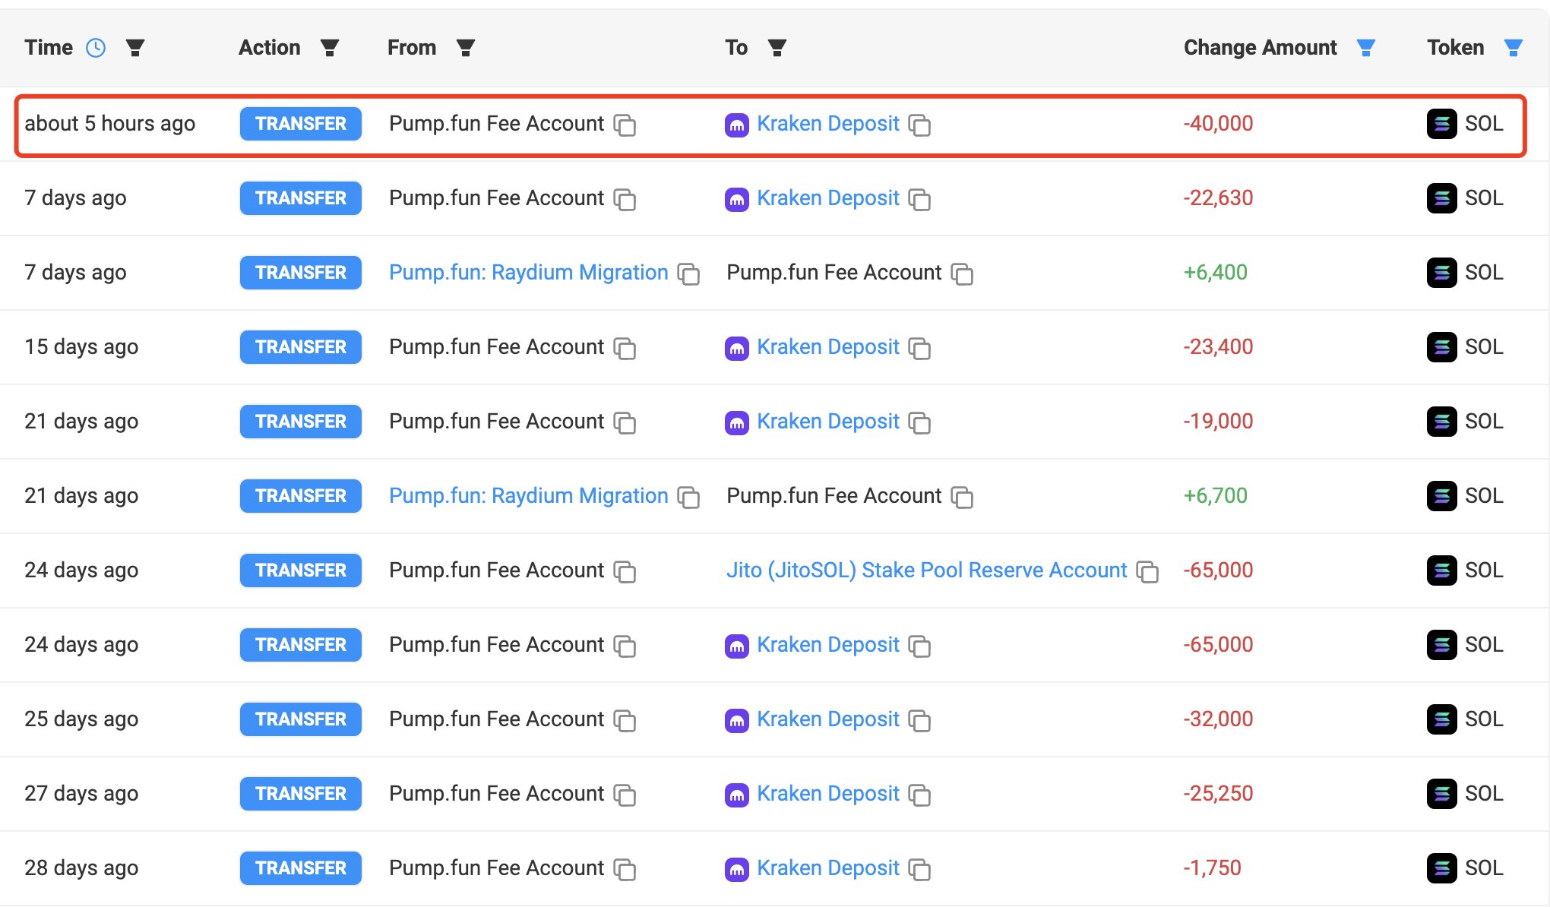Click the copy icon next to Pump.fun Fee Account first row
The width and height of the screenshot is (1550, 907).
[x=624, y=124]
